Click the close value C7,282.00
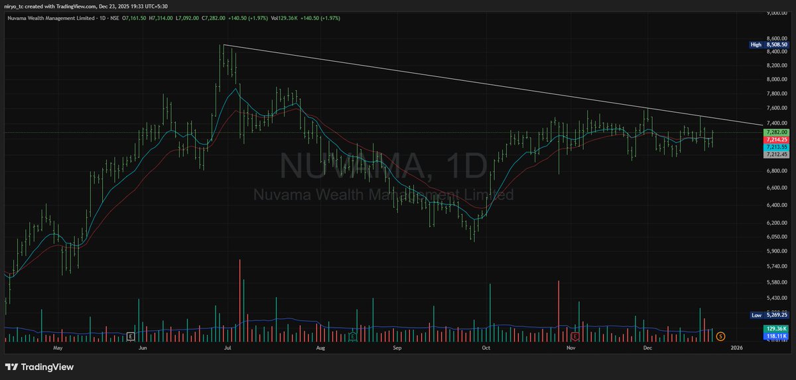 coord(214,18)
